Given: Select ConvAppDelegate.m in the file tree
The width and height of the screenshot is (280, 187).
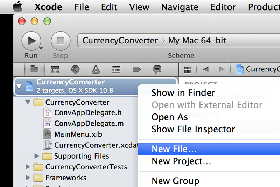Looking at the screenshot, I should coord(89,124).
